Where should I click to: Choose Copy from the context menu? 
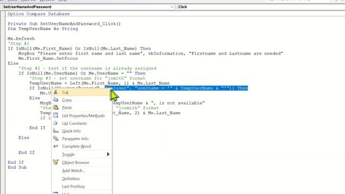[x=81, y=100]
